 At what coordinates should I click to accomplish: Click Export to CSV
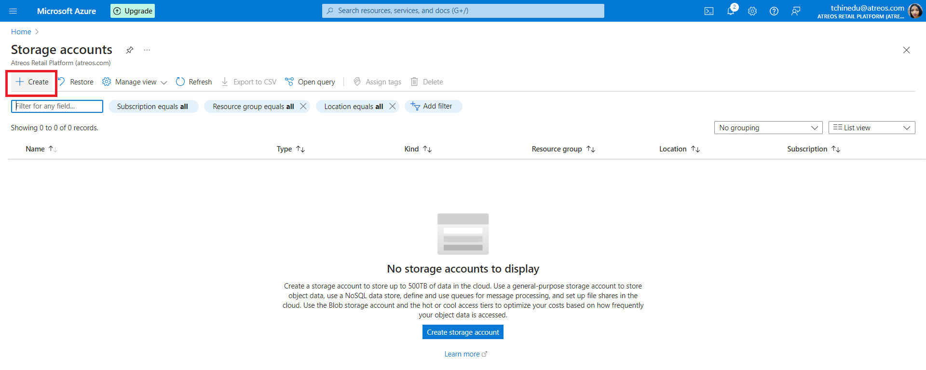[249, 82]
